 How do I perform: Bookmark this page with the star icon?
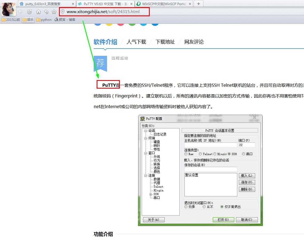54,12
